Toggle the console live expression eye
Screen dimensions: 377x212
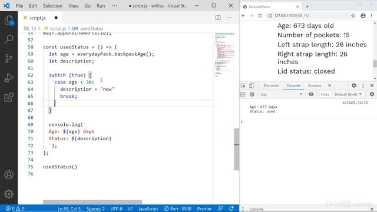coord(311,94)
